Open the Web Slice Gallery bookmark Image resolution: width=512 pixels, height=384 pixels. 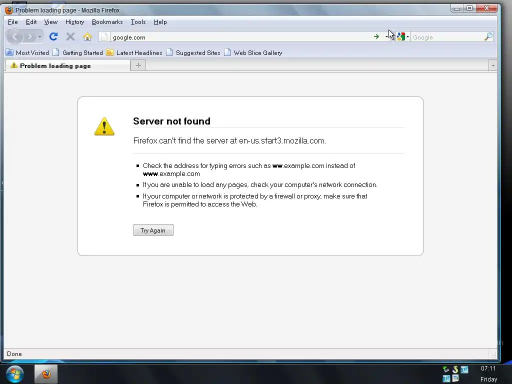click(253, 52)
